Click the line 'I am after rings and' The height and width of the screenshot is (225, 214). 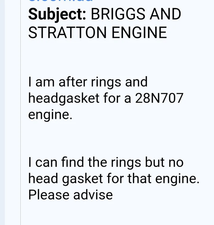[88, 82]
